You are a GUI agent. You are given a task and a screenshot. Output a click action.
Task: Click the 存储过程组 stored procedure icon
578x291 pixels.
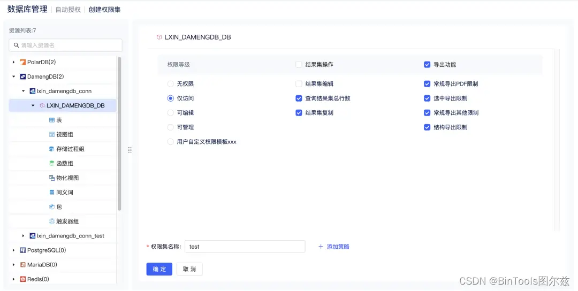point(52,149)
